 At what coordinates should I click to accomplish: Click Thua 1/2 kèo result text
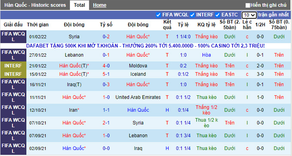(207, 123)
